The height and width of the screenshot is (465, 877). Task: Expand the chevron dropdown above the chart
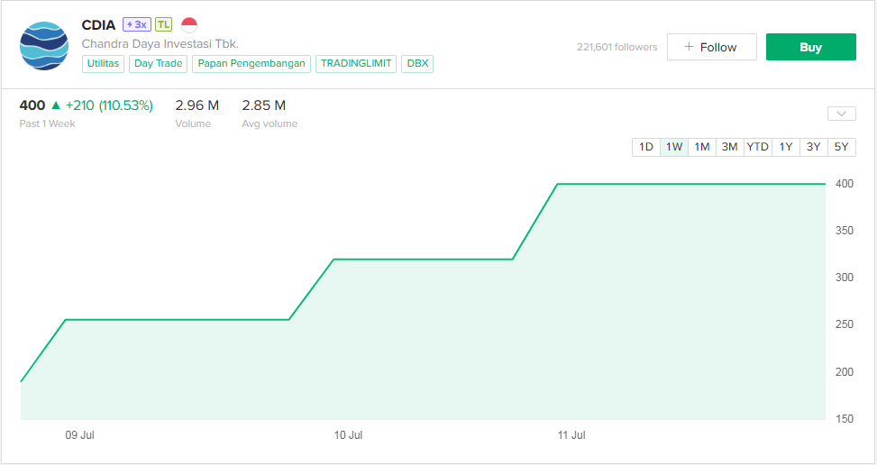(x=841, y=114)
